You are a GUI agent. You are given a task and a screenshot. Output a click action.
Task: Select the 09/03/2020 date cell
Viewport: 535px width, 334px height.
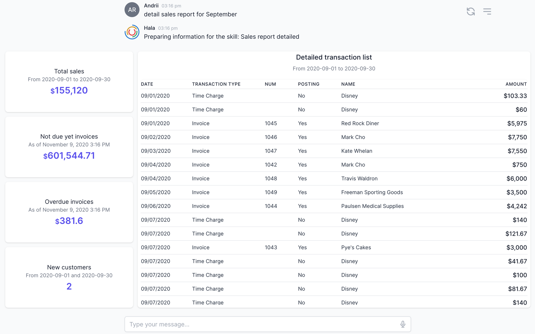pyautogui.click(x=156, y=151)
